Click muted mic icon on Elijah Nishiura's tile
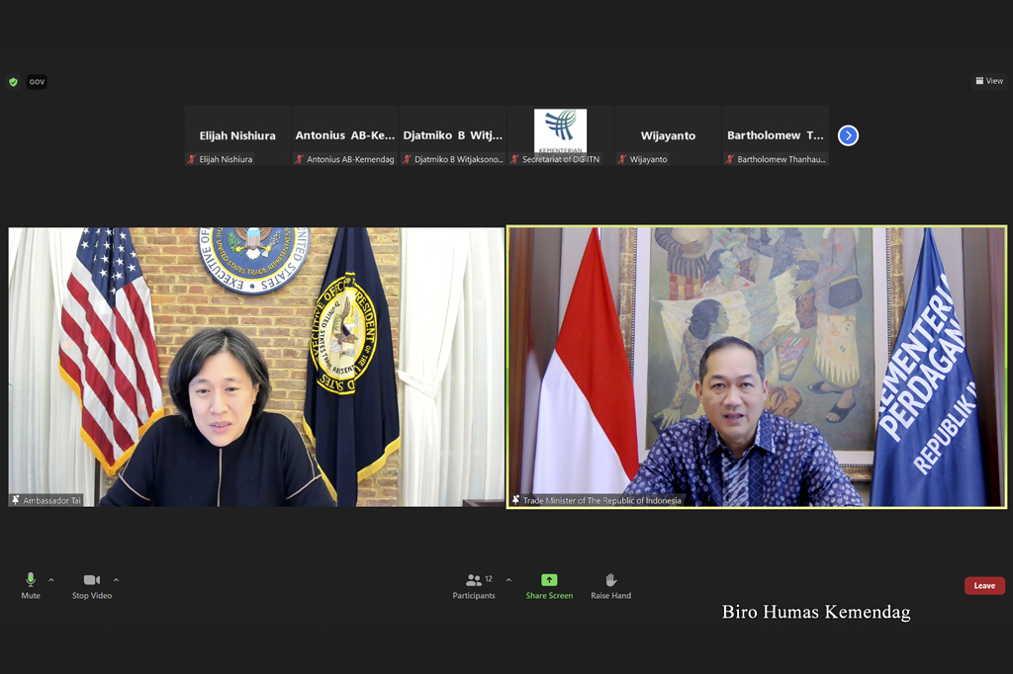Viewport: 1013px width, 674px height. (x=192, y=159)
